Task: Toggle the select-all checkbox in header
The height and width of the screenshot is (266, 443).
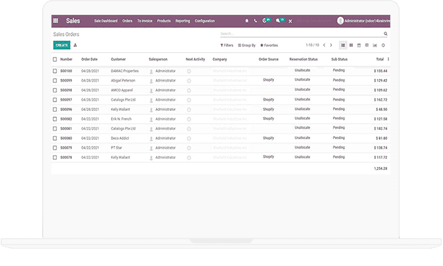Action: 55,59
